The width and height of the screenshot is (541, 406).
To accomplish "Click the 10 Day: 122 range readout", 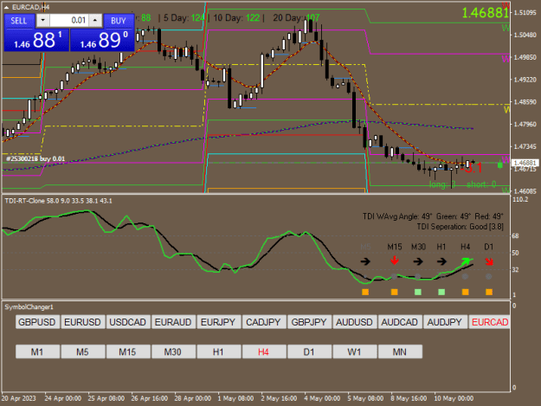I will coord(236,18).
